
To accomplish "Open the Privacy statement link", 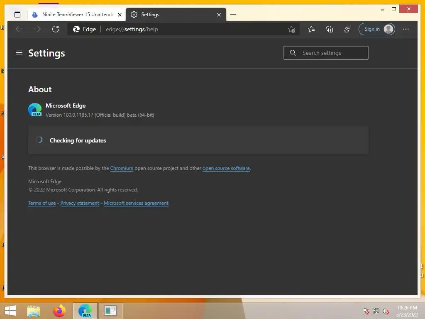I will pos(80,203).
